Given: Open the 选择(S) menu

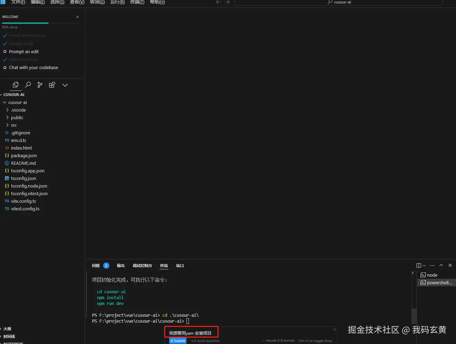Looking at the screenshot, I should pyautogui.click(x=57, y=2).
